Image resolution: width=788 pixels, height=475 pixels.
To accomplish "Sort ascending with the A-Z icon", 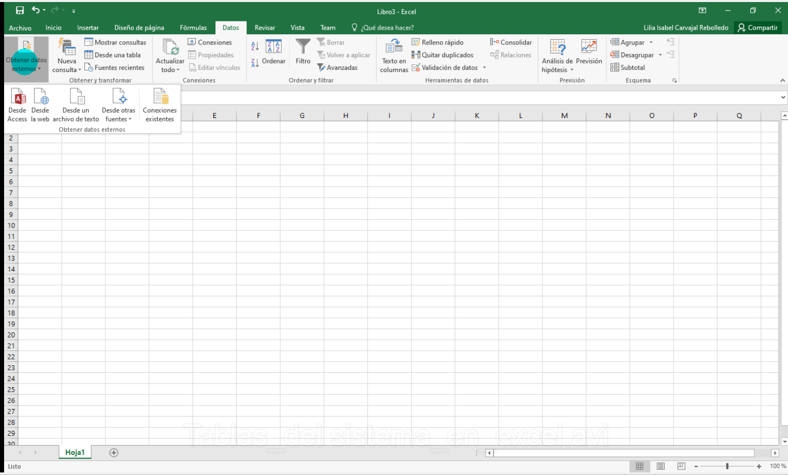I will [x=255, y=46].
